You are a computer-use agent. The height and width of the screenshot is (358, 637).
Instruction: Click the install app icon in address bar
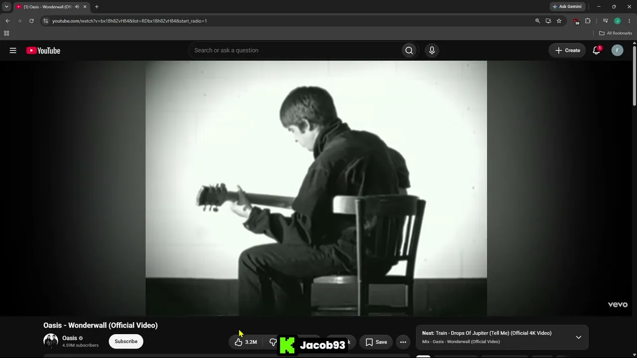[x=548, y=21]
